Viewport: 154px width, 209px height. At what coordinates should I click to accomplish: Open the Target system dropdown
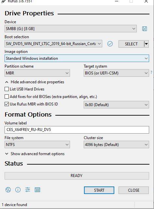(116, 73)
